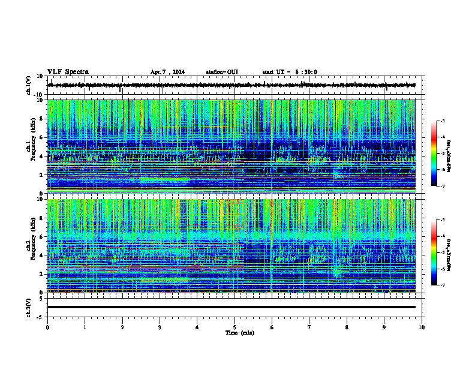Click the ch.1(V) waveform axis label
The image size is (475, 367).
click(x=29, y=85)
